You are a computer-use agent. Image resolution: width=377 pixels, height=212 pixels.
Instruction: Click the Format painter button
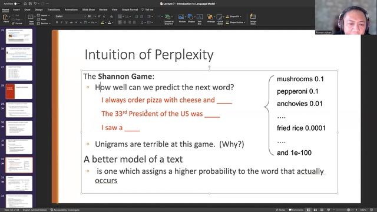17,24
